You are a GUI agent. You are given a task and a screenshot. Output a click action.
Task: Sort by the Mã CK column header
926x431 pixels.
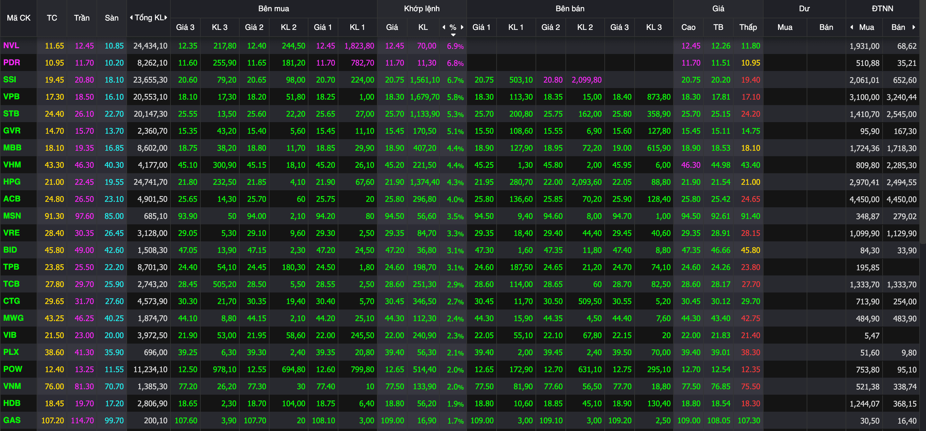pos(19,18)
